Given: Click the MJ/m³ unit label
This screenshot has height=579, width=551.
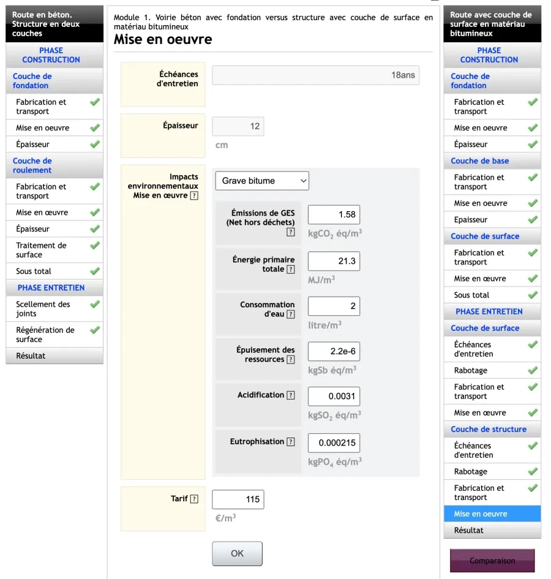Looking at the screenshot, I should click(x=321, y=280).
